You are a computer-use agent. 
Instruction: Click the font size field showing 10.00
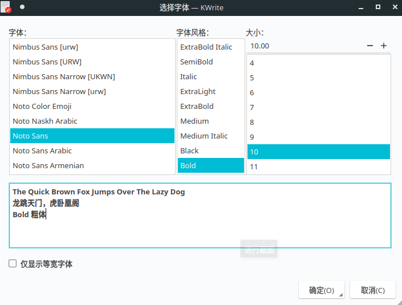click(x=305, y=46)
